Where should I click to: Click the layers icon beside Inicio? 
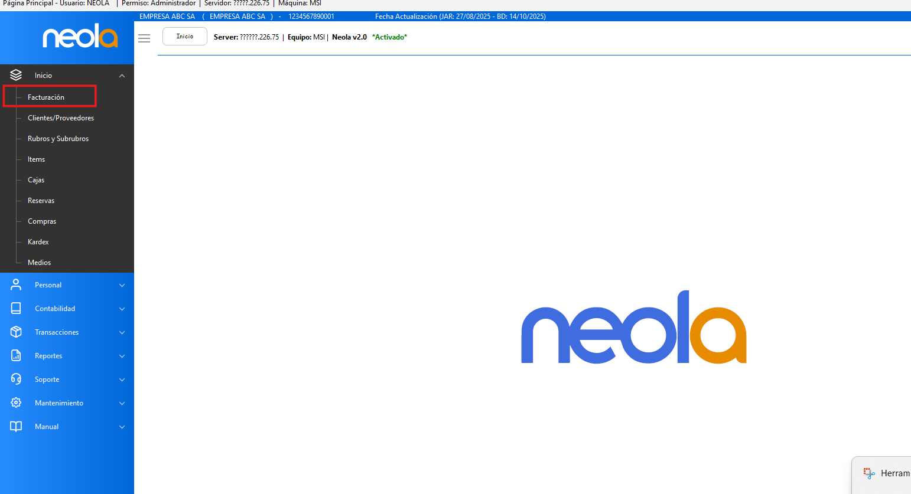coord(16,75)
